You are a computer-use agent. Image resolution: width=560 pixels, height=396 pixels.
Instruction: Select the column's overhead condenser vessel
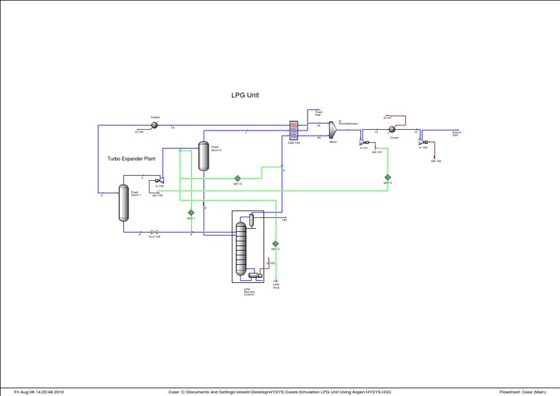252,221
